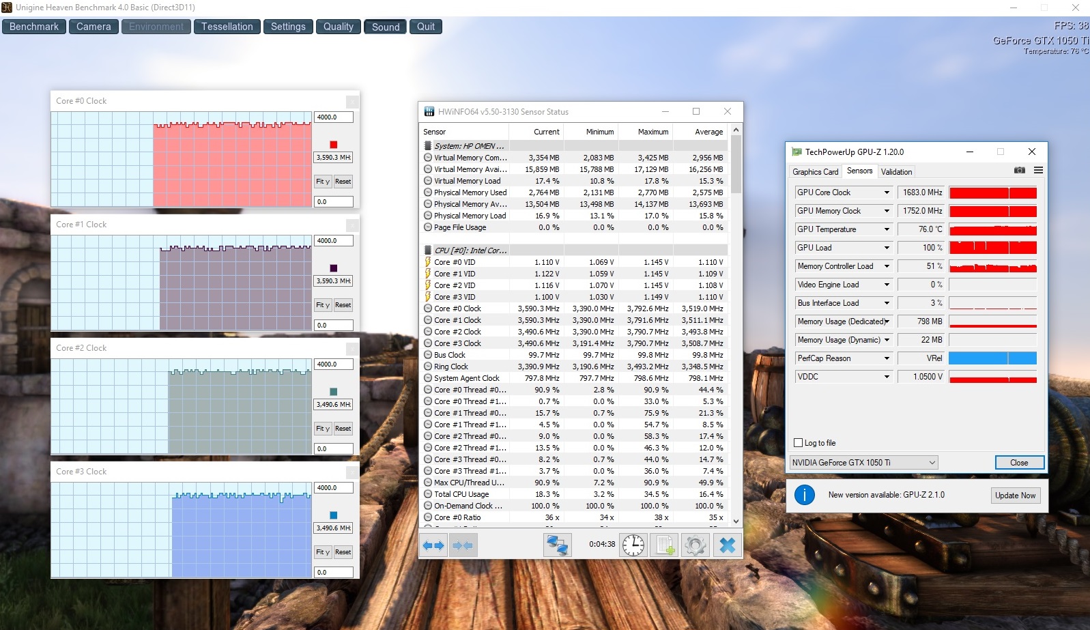Click Reset on Core #1 Clock graph
1090x630 pixels.
tap(343, 305)
